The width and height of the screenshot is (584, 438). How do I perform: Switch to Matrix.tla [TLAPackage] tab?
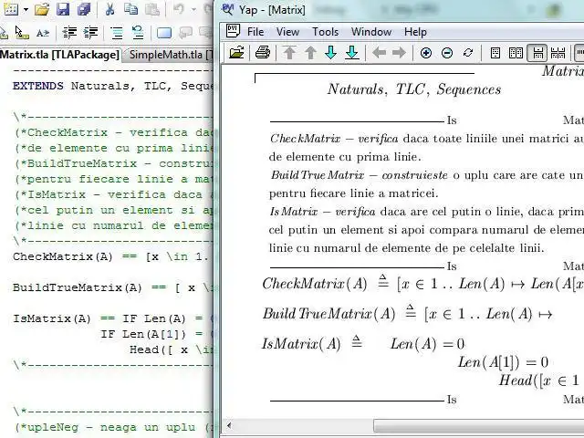(59, 55)
